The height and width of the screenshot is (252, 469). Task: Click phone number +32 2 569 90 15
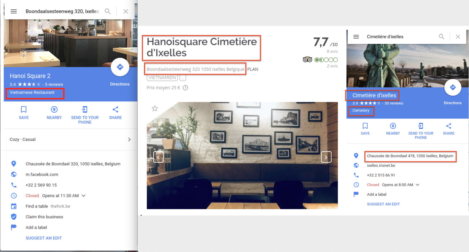point(41,185)
